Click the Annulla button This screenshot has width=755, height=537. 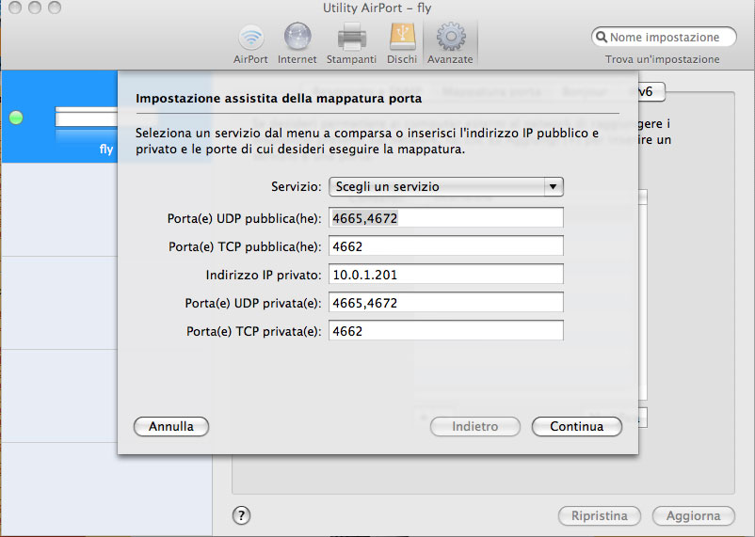point(171,426)
